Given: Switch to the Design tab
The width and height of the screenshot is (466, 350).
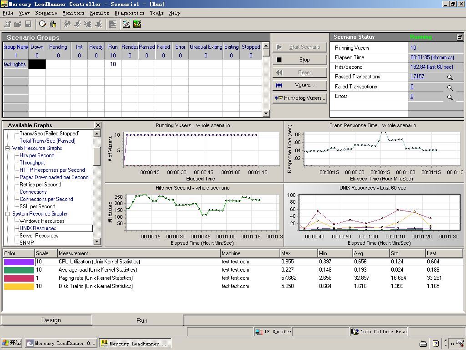Looking at the screenshot, I should tap(51, 320).
